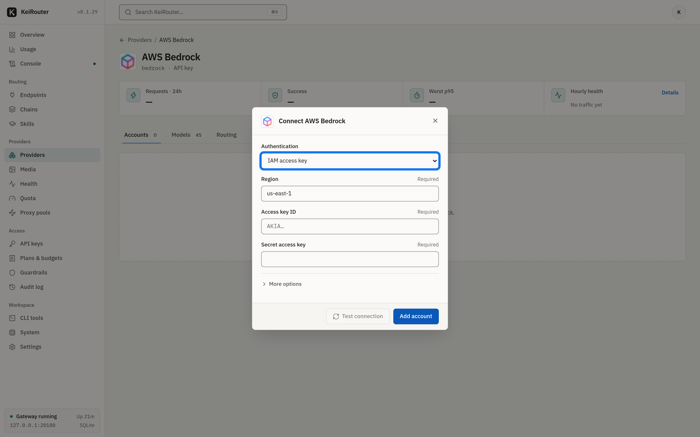Open Guardrails shield icon
The width and height of the screenshot is (700, 437).
(x=12, y=273)
